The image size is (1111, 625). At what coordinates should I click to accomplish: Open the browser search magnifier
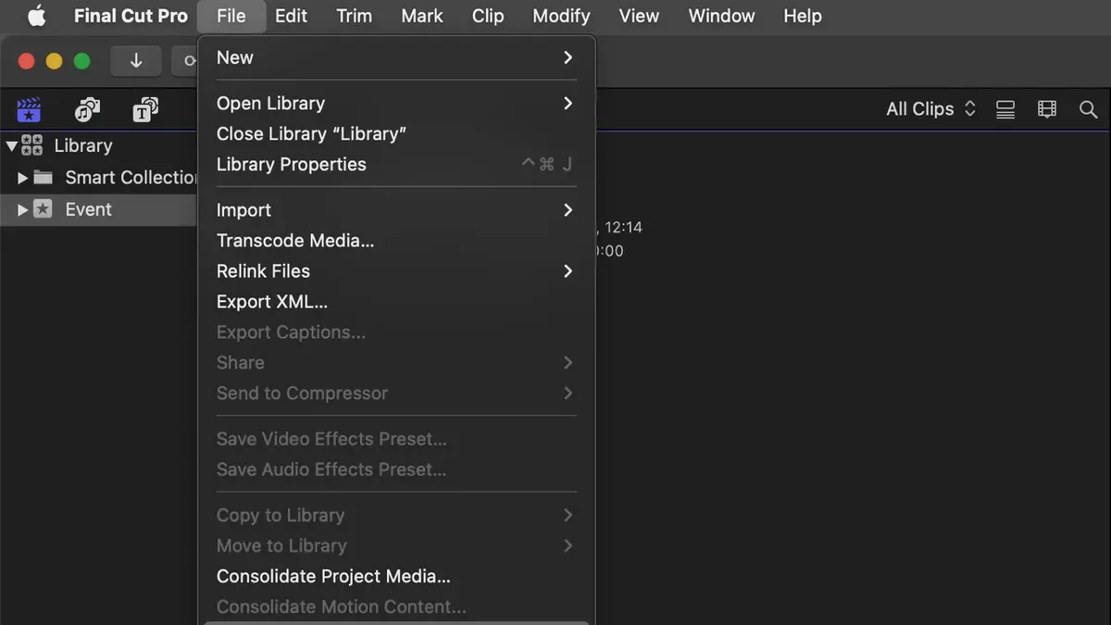[1089, 109]
